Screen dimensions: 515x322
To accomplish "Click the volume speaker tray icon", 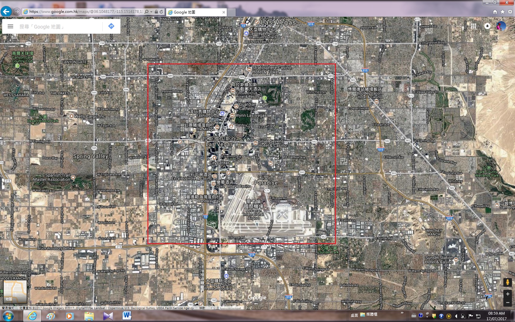I will click(x=456, y=316).
